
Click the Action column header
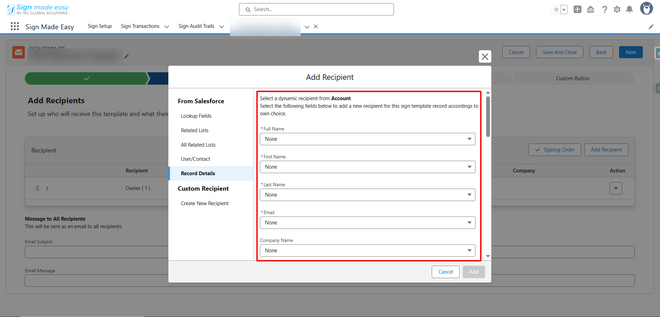coord(617,171)
